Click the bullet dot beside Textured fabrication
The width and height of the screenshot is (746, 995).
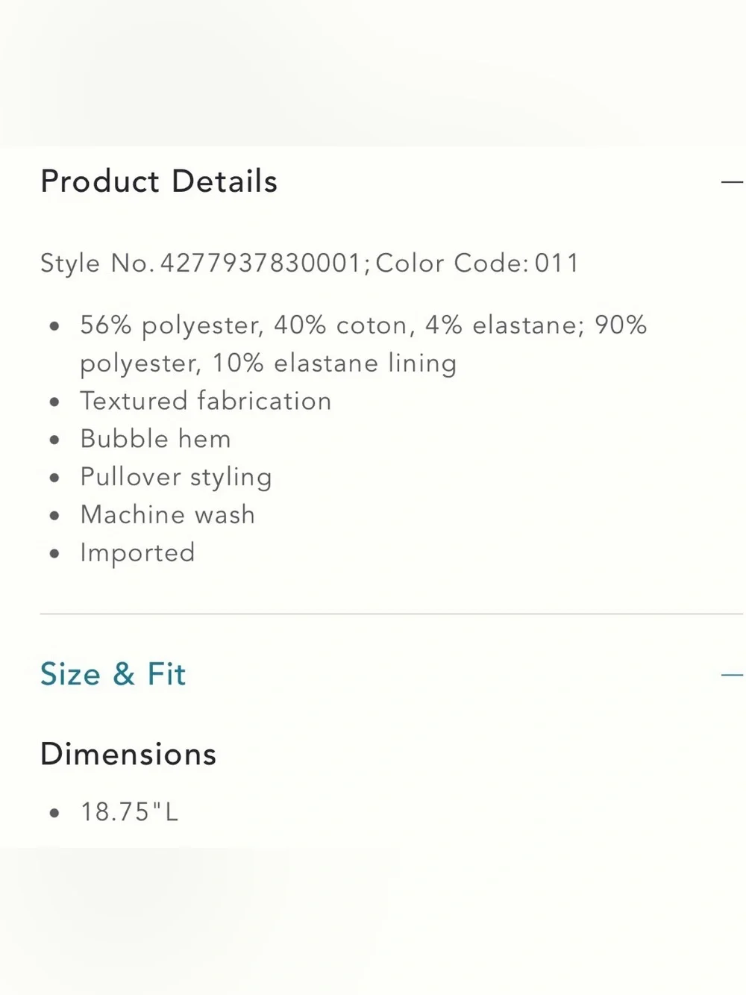(x=54, y=402)
